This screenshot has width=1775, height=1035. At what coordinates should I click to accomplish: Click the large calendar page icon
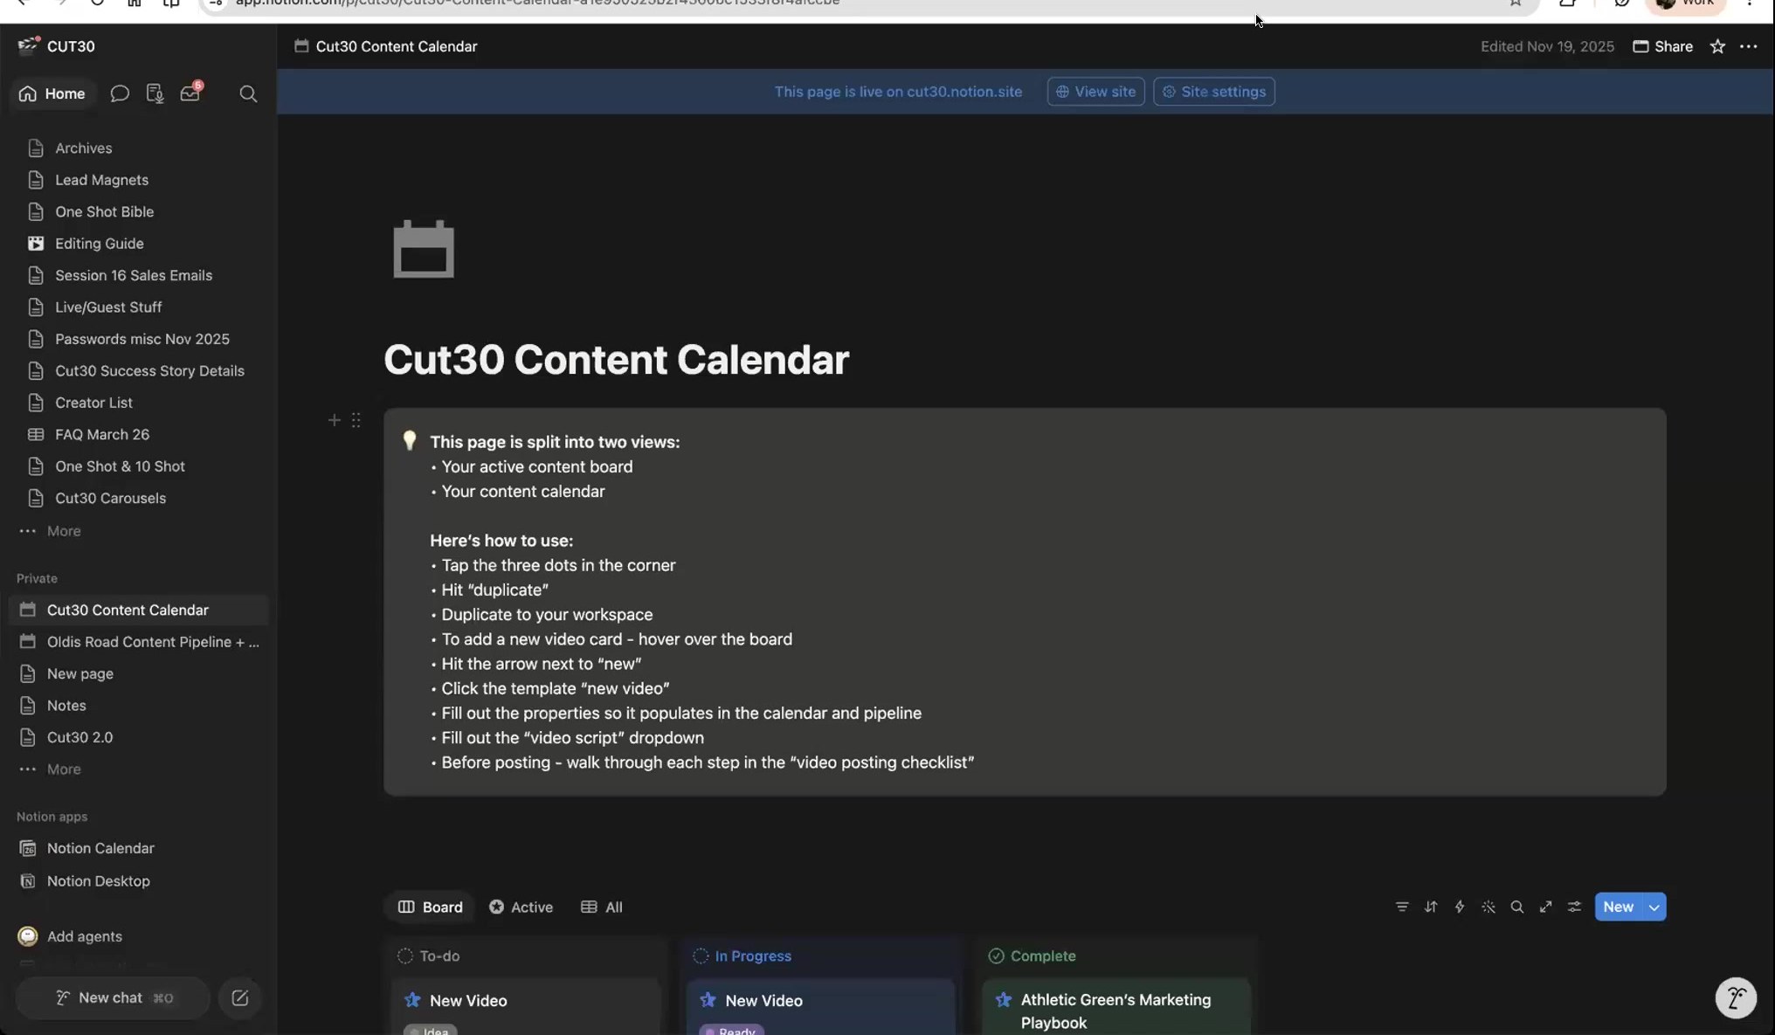pos(424,249)
